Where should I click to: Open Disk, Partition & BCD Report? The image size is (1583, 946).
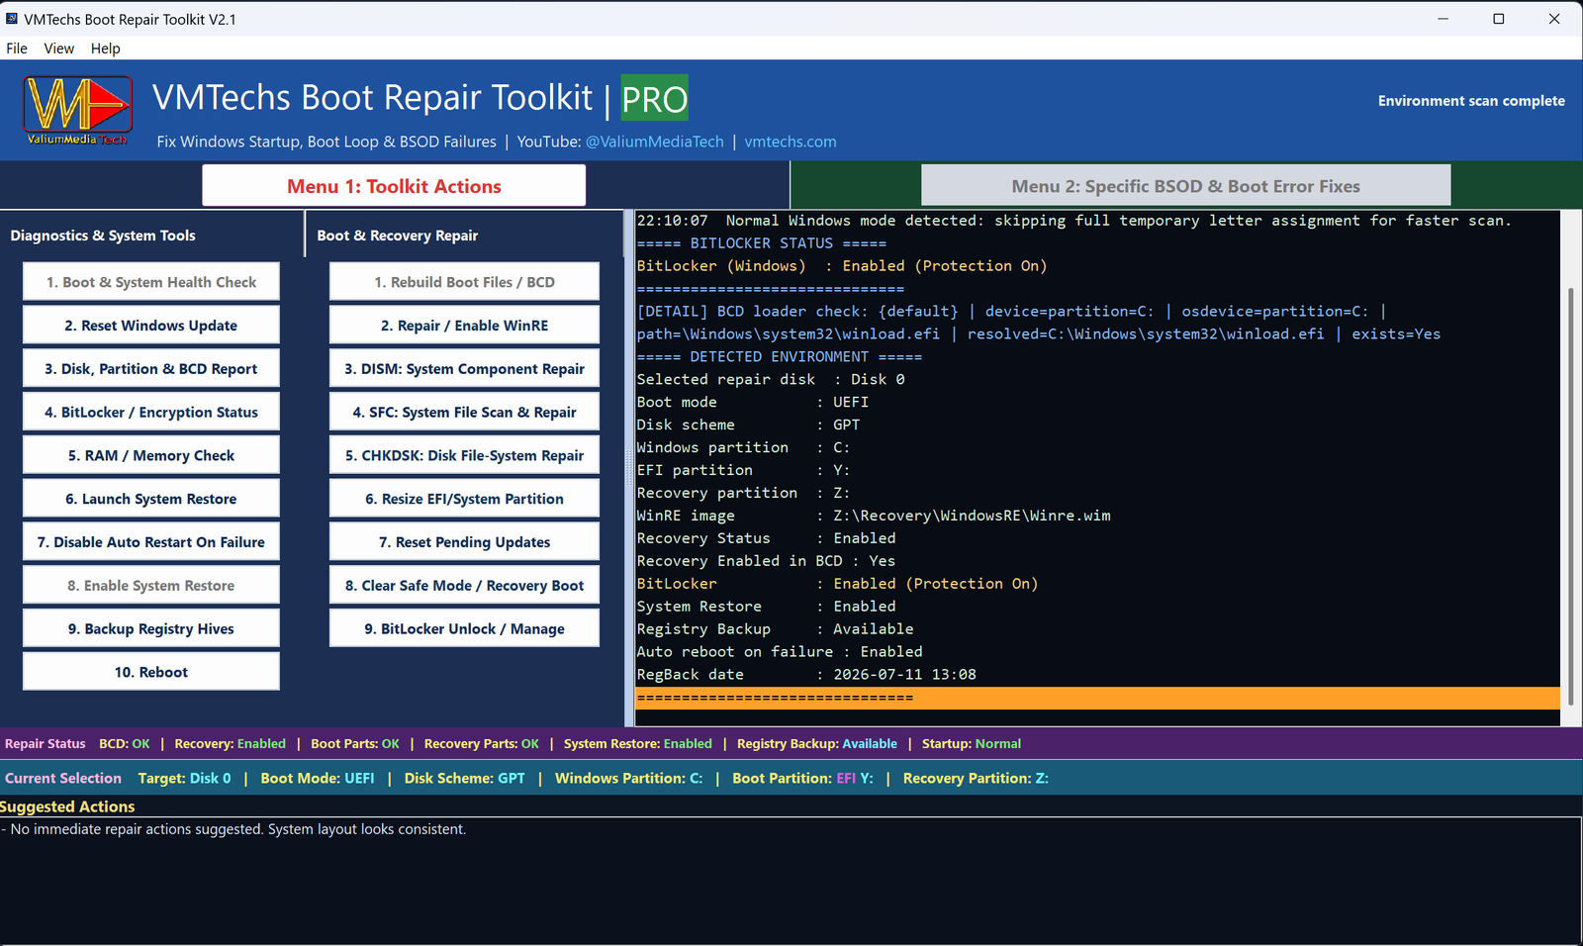click(x=151, y=369)
